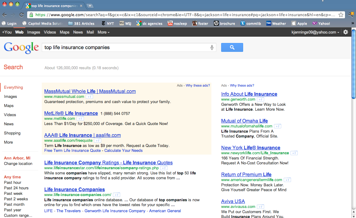Close the 'top life insurance companies' tab
Screen dimensions: 356x218
pyautogui.click(x=81, y=6)
